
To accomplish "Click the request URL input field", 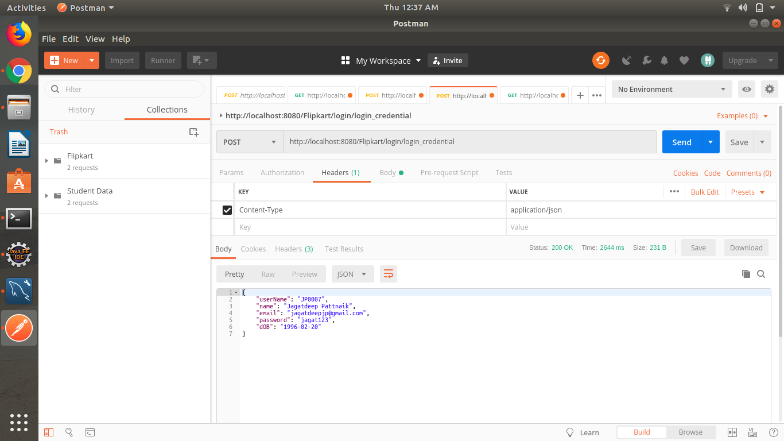I will (x=469, y=142).
